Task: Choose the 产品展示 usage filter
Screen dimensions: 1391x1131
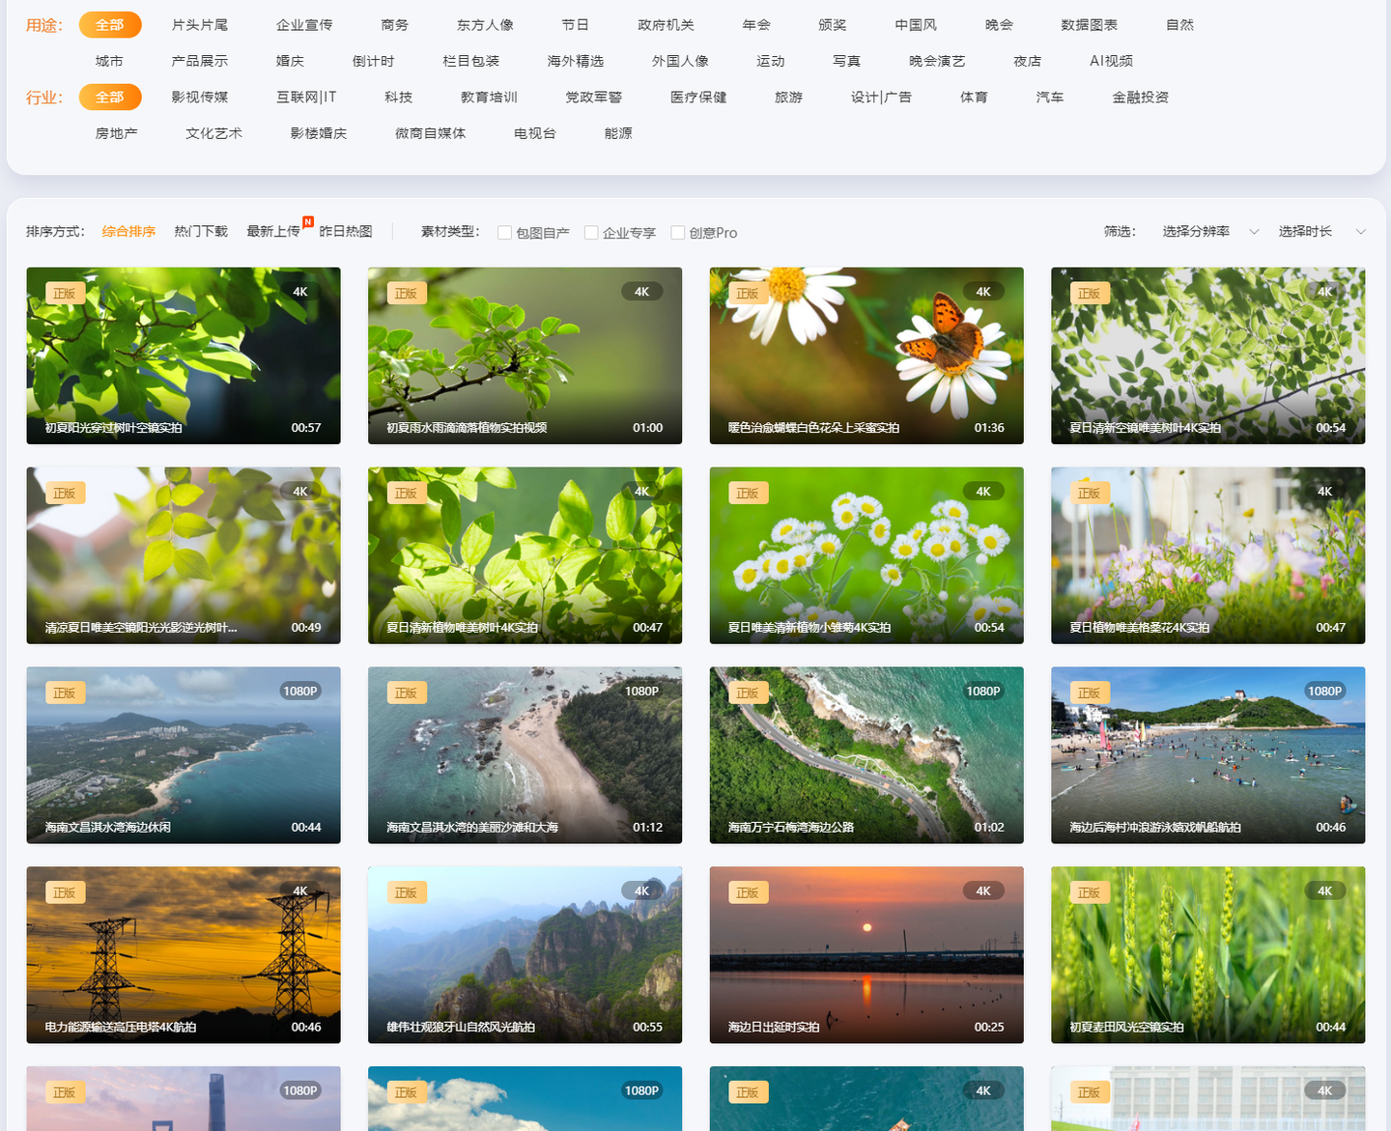Action: coord(200,61)
